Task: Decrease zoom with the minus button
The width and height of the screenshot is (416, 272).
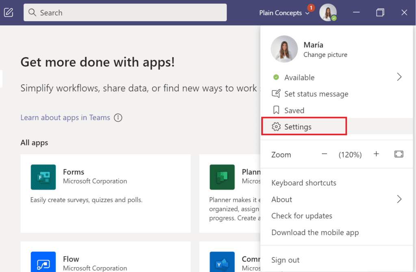Action: coord(324,154)
